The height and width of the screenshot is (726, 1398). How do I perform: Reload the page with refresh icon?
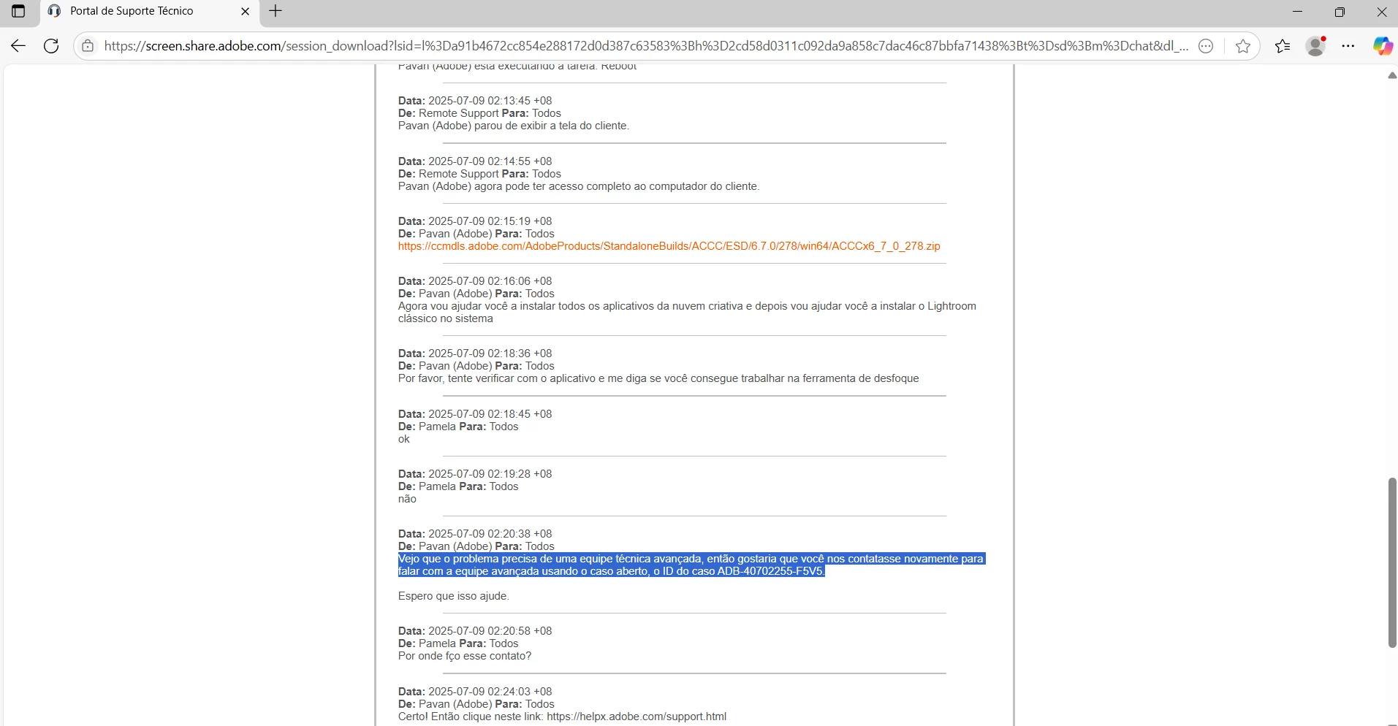point(51,46)
